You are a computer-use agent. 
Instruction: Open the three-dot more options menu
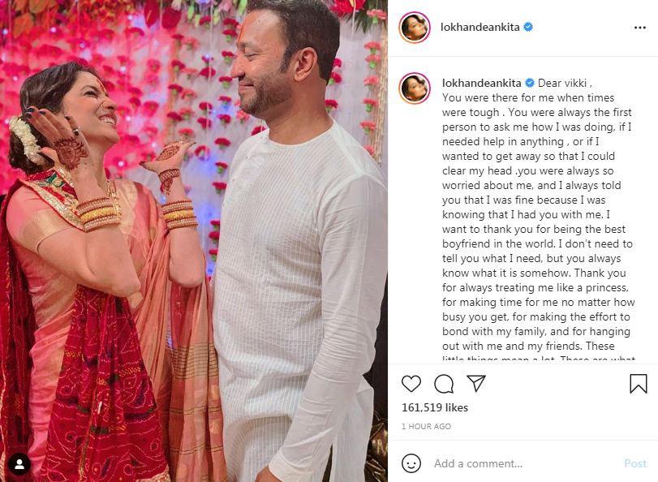[x=640, y=28]
